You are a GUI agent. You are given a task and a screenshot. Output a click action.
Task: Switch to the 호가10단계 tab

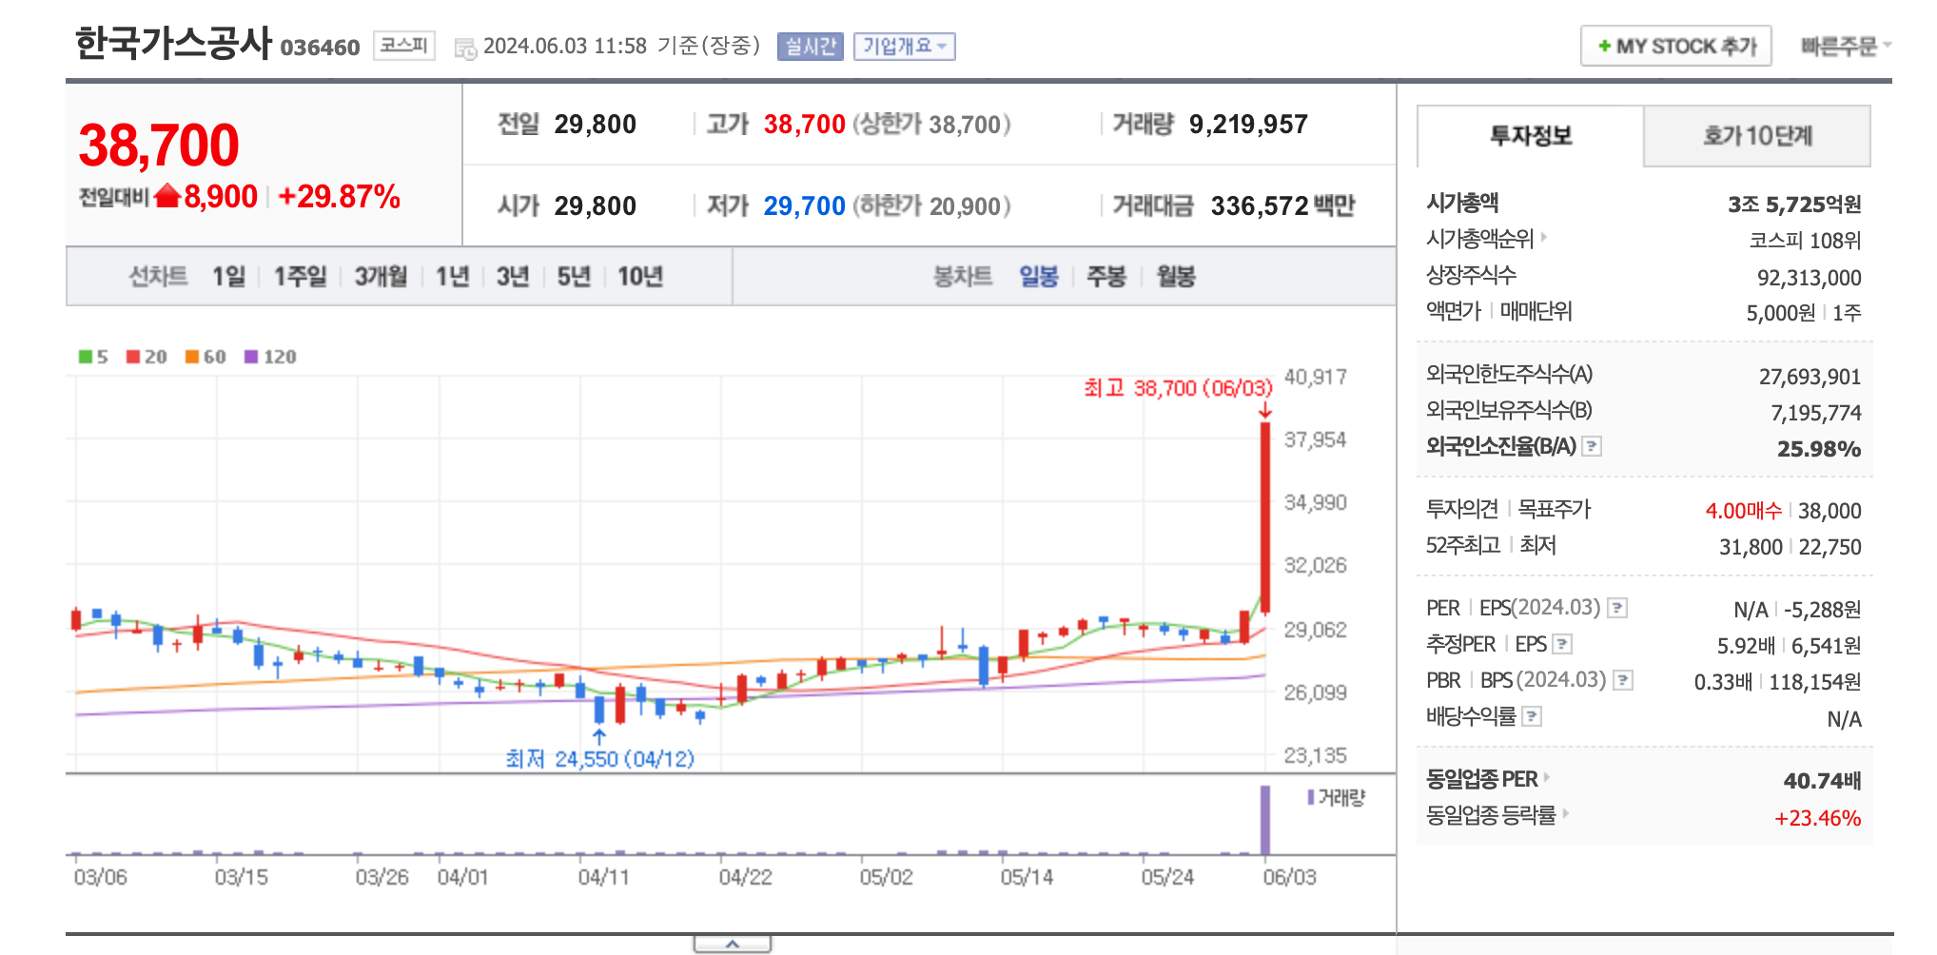coord(1756,136)
